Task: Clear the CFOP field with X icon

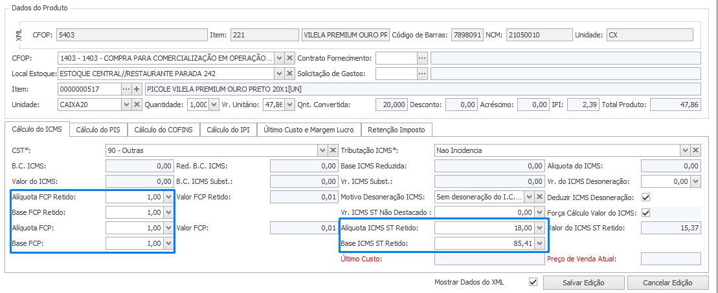Action: tap(289, 58)
